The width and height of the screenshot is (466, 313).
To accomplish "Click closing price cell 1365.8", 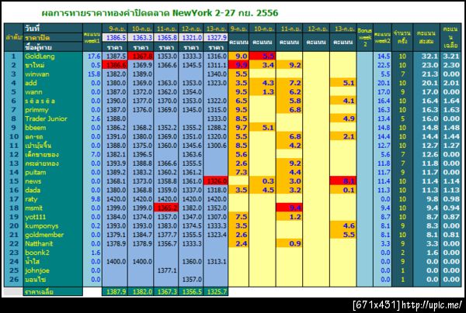I will [x=166, y=38].
